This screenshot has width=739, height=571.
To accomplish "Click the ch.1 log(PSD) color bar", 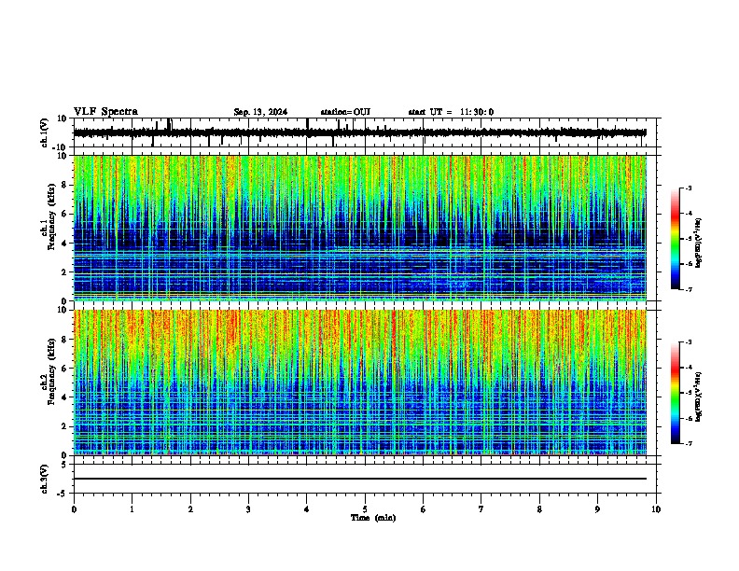I will click(x=676, y=239).
